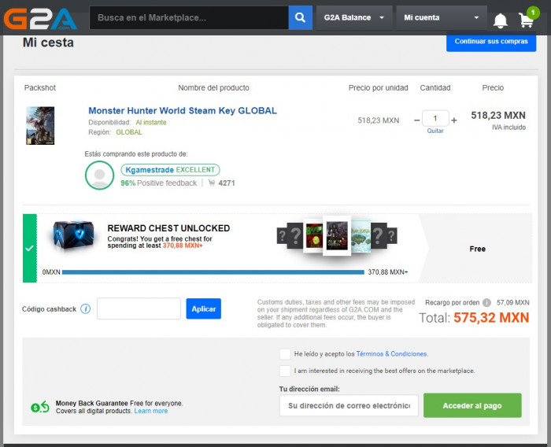Click the email address input field

pos(349,405)
